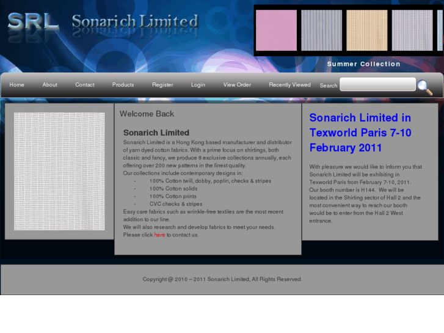The height and width of the screenshot is (333, 444).
Task: Open the Contact page
Action: [x=85, y=85]
